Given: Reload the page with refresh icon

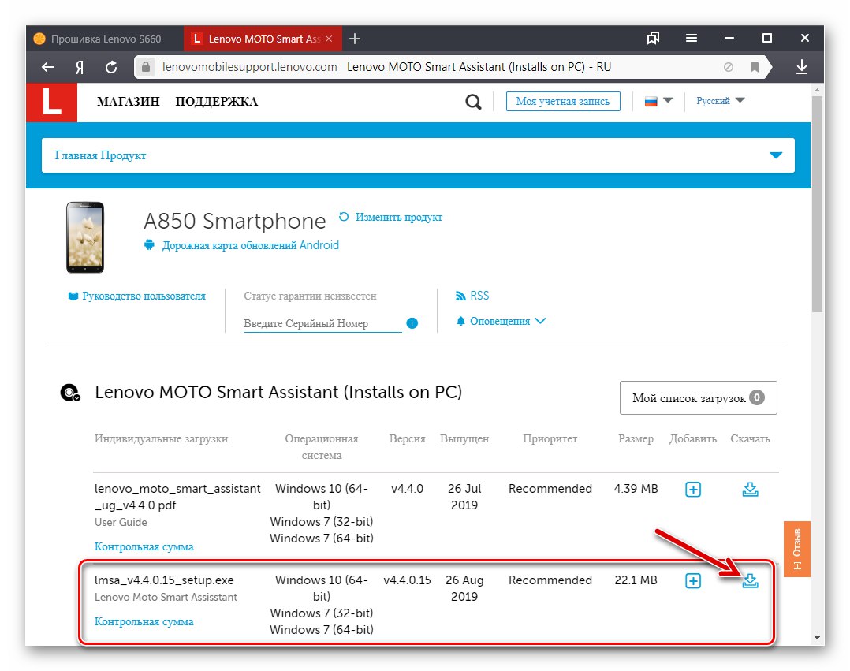Looking at the screenshot, I should (x=111, y=67).
